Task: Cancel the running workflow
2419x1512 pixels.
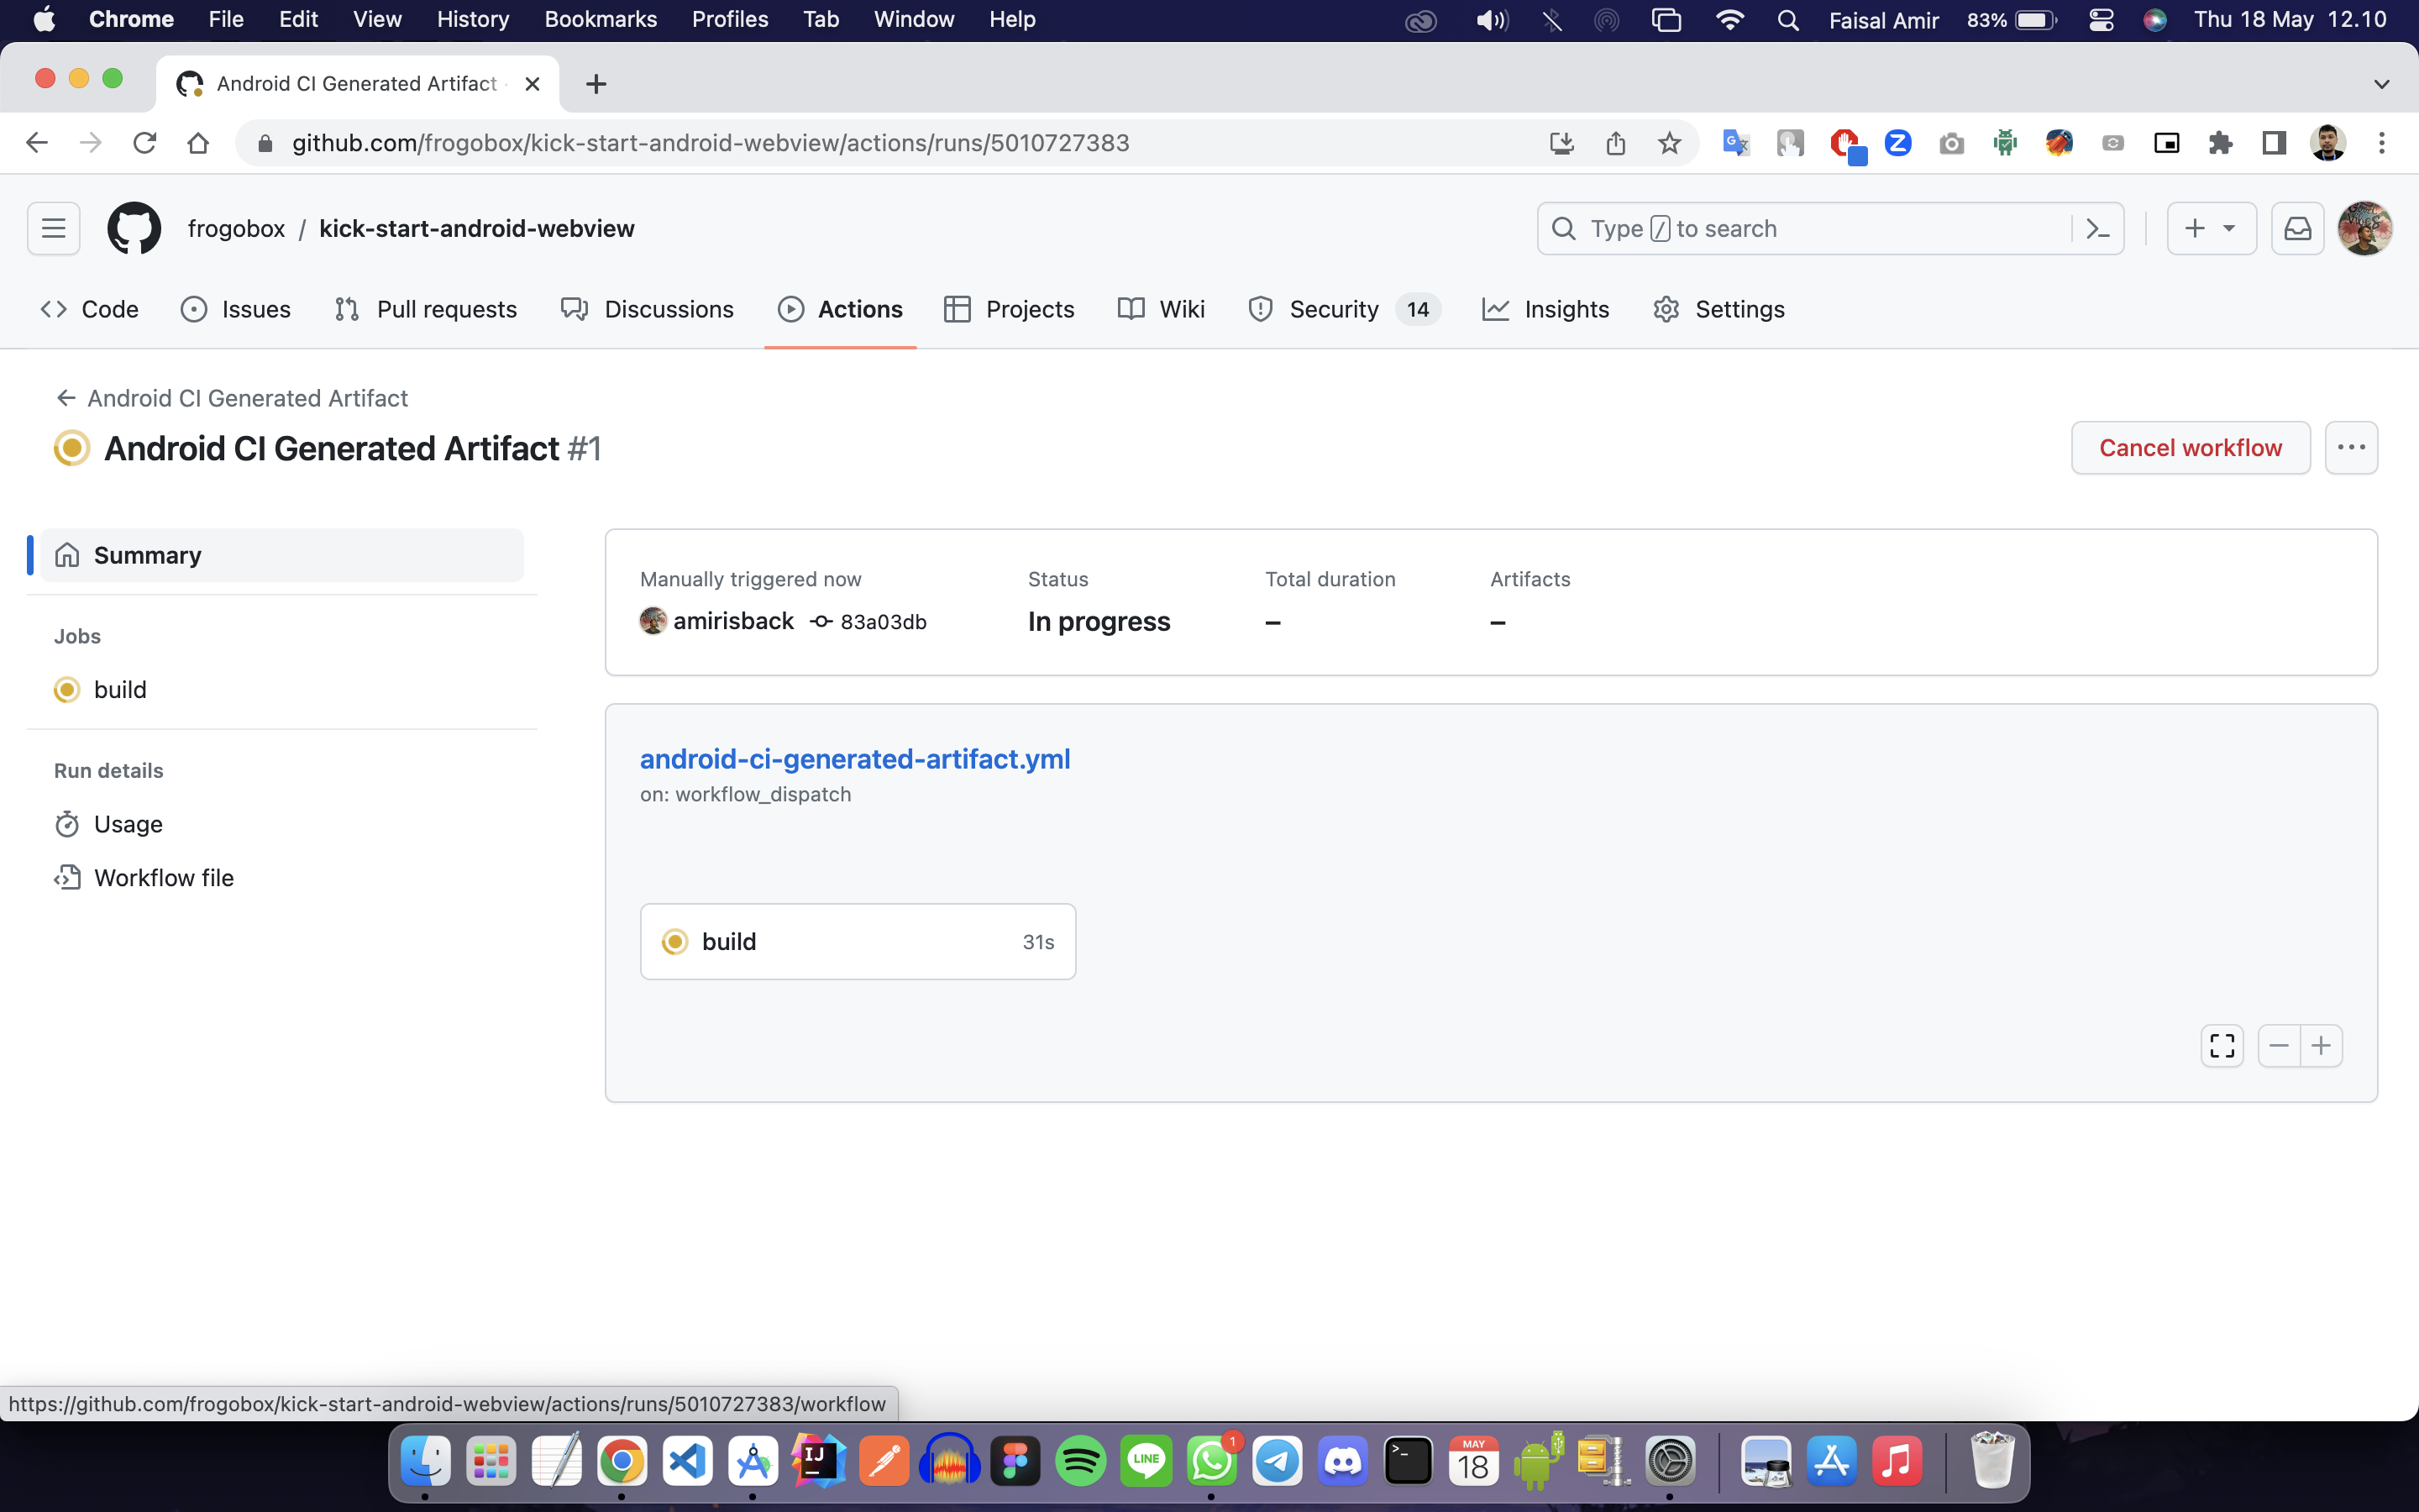Action: pos(2189,447)
